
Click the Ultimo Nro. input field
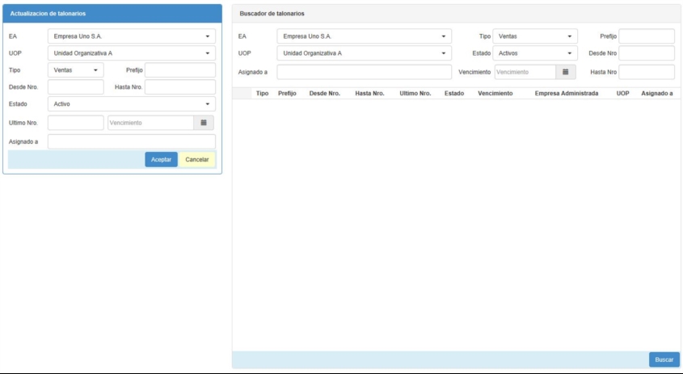click(75, 123)
